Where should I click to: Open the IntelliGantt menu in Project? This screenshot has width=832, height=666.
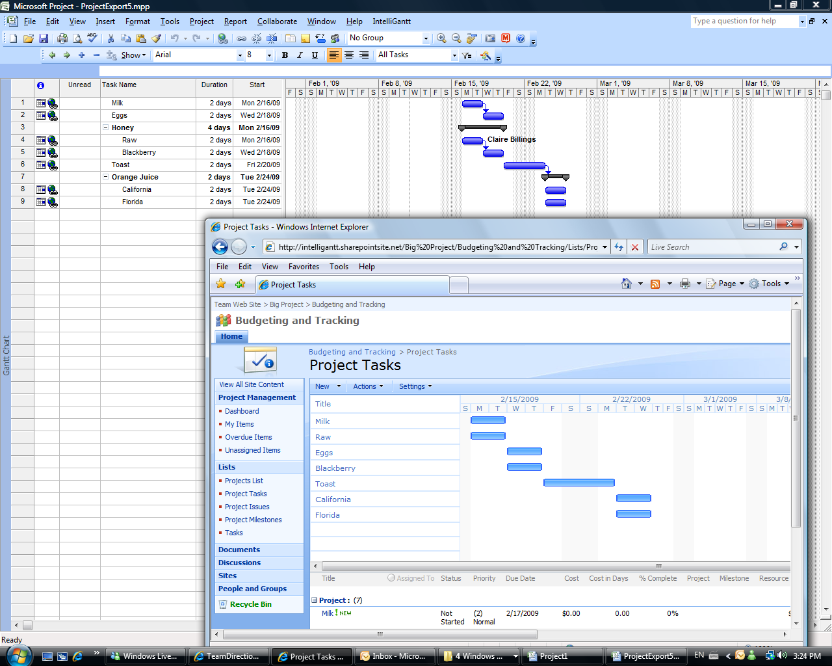pyautogui.click(x=391, y=21)
